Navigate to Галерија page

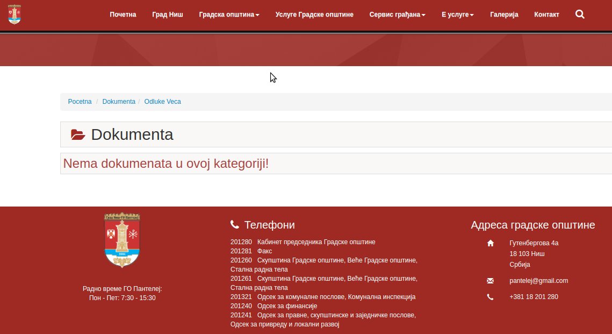pyautogui.click(x=504, y=15)
